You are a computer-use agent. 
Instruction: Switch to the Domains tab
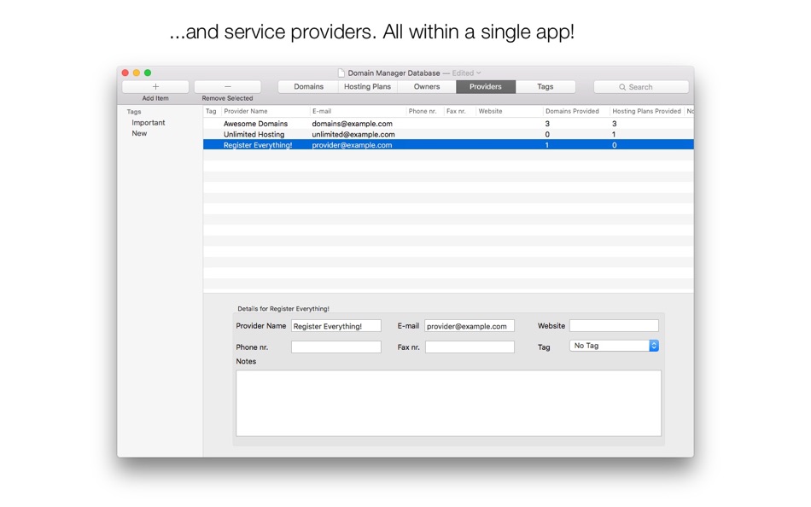click(x=308, y=87)
